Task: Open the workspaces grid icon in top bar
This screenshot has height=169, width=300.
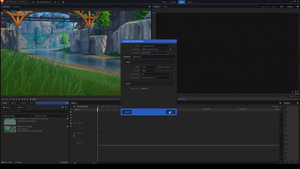Action: (x=63, y=2)
